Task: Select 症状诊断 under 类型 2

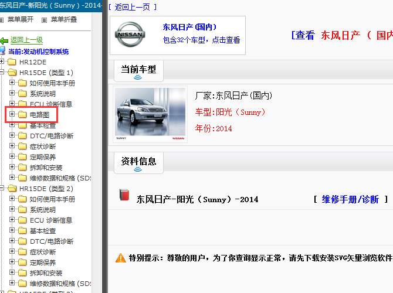Action: click(43, 252)
